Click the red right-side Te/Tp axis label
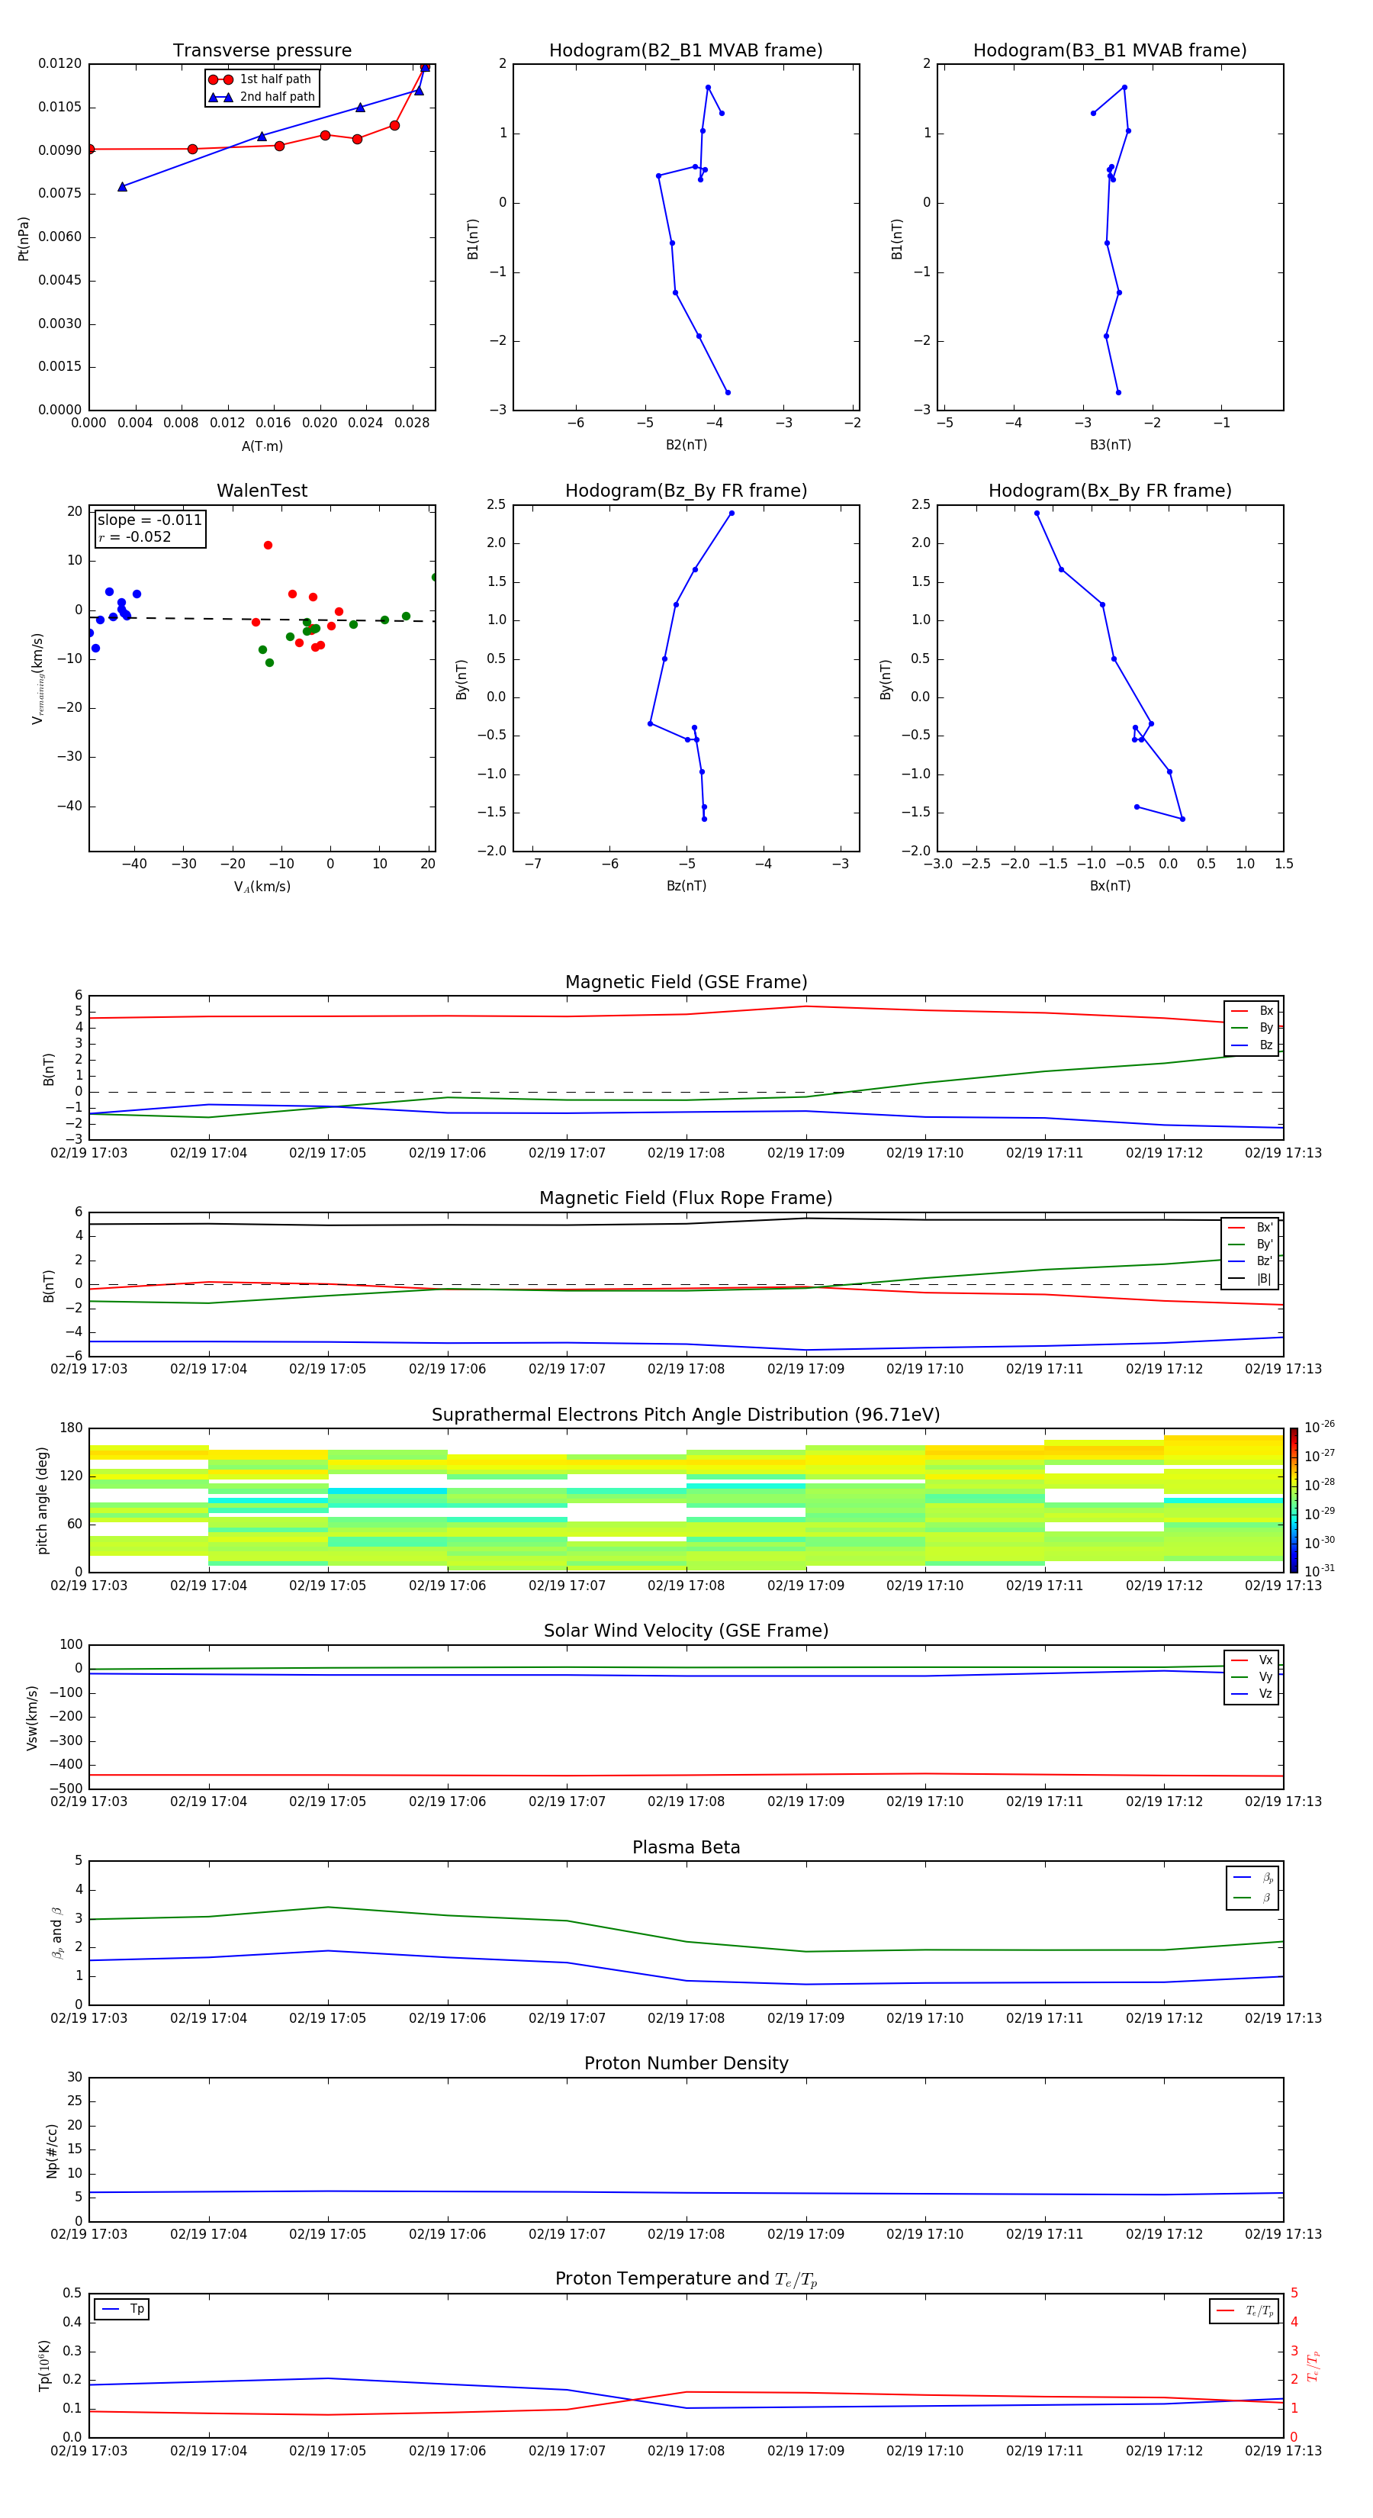The image size is (1373, 2518). 1313,2365
